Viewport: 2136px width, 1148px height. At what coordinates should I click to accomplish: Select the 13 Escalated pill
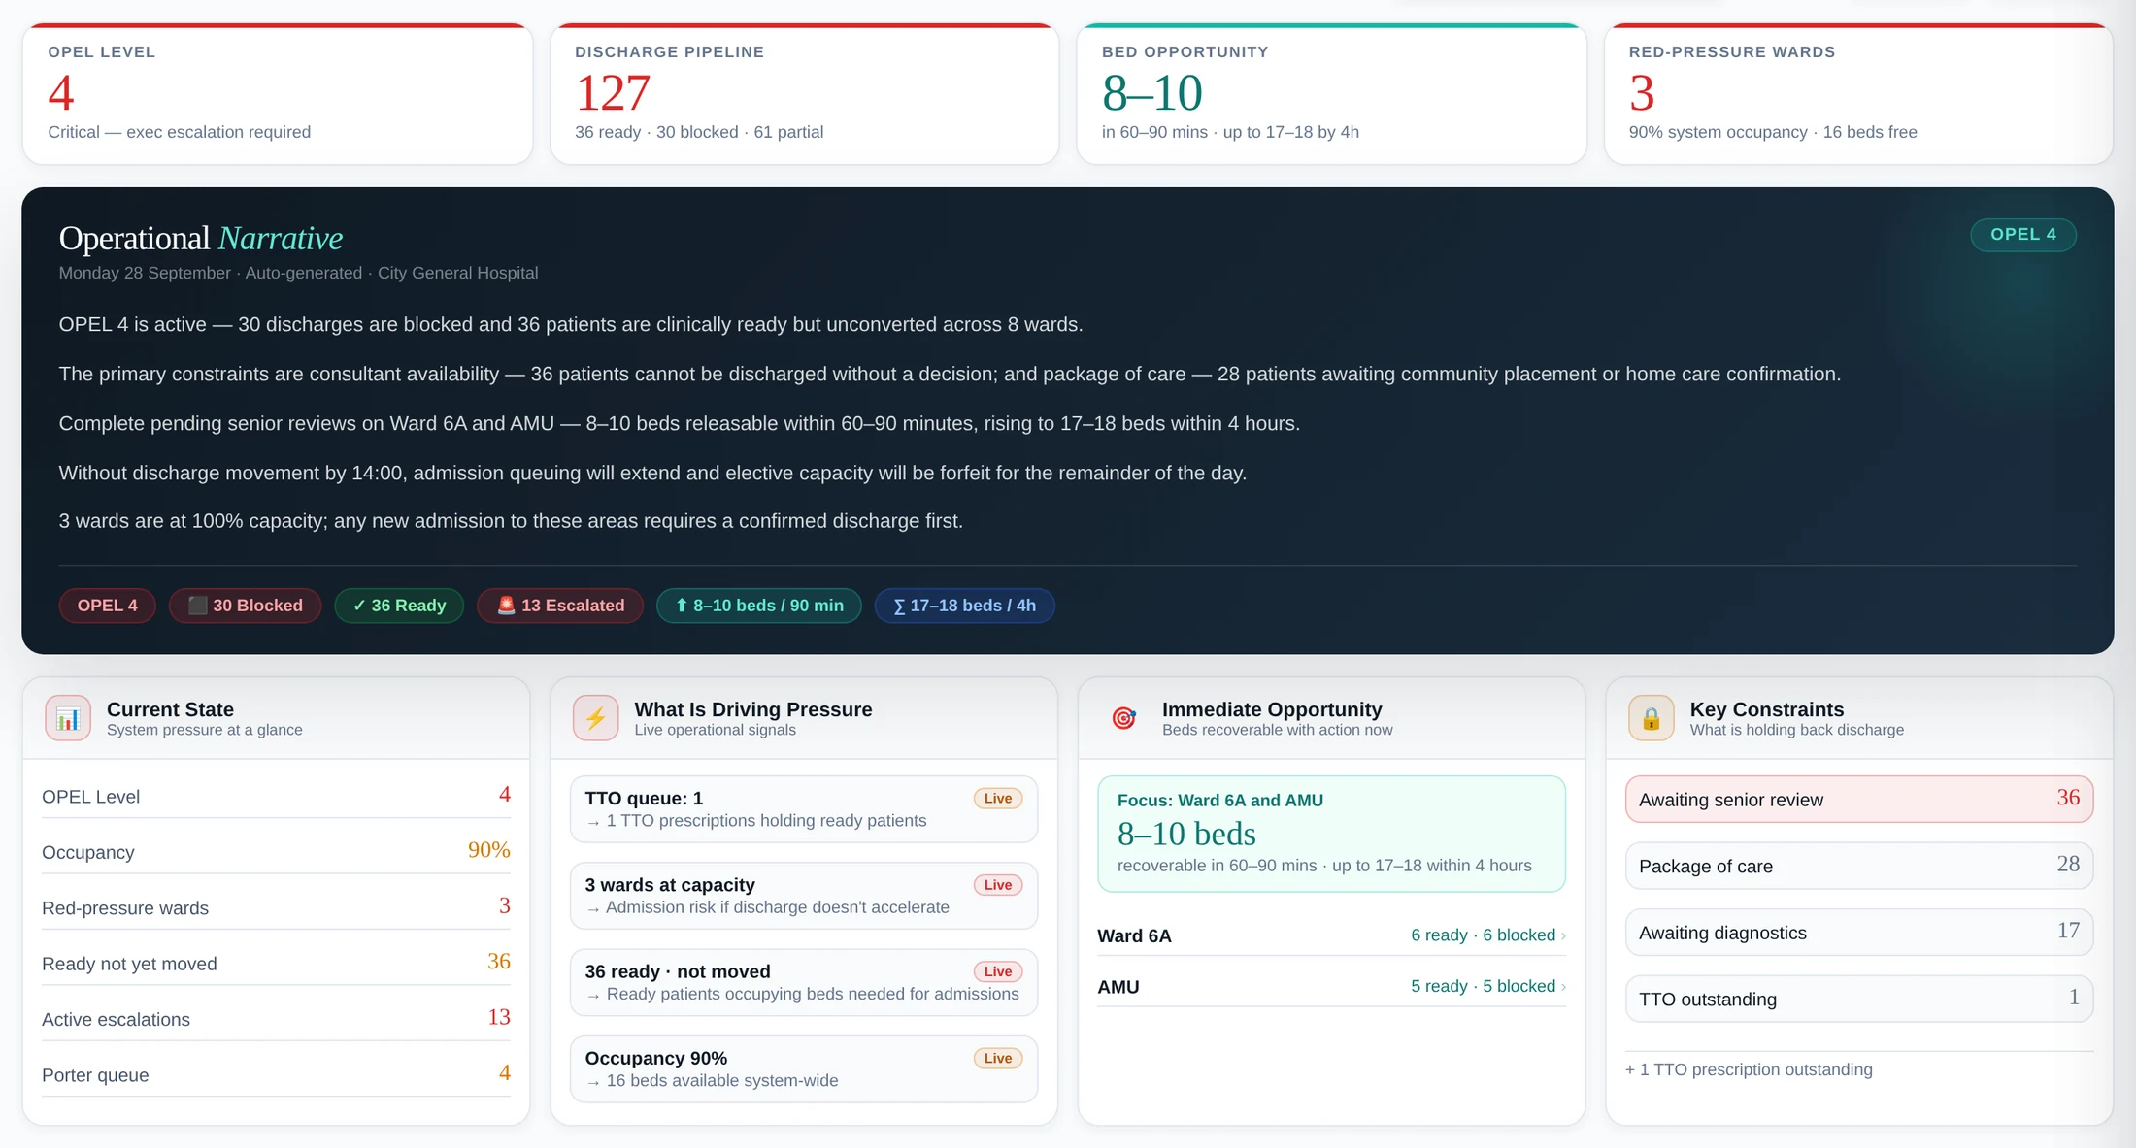tap(560, 606)
